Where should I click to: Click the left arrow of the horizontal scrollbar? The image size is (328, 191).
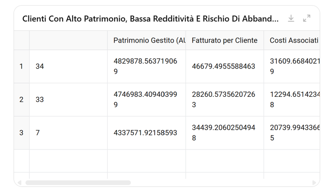coord(20,183)
